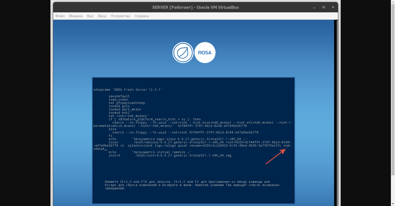Screen dimensions: 395x206
Task: Click the line starting with baremetal=ahci0,msdos2
Action: (x=170, y=126)
